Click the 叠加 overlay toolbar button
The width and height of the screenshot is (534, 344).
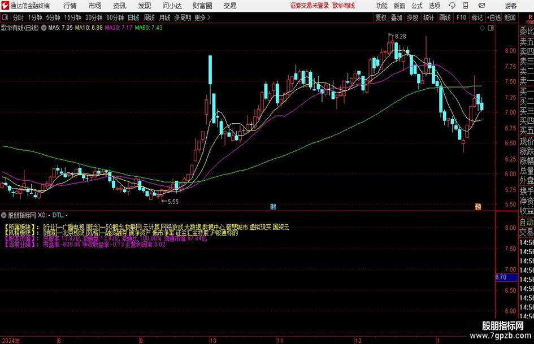(x=397, y=18)
